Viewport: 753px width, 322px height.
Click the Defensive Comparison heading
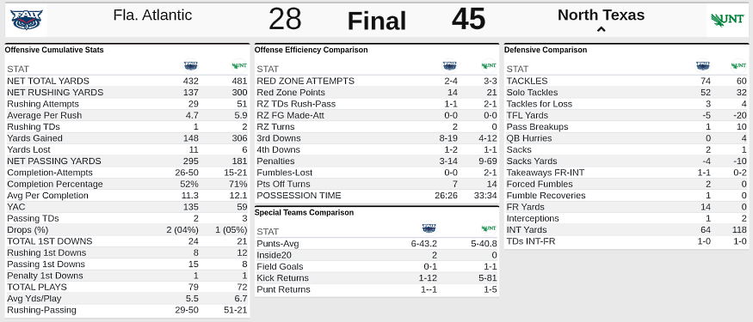[x=546, y=50]
